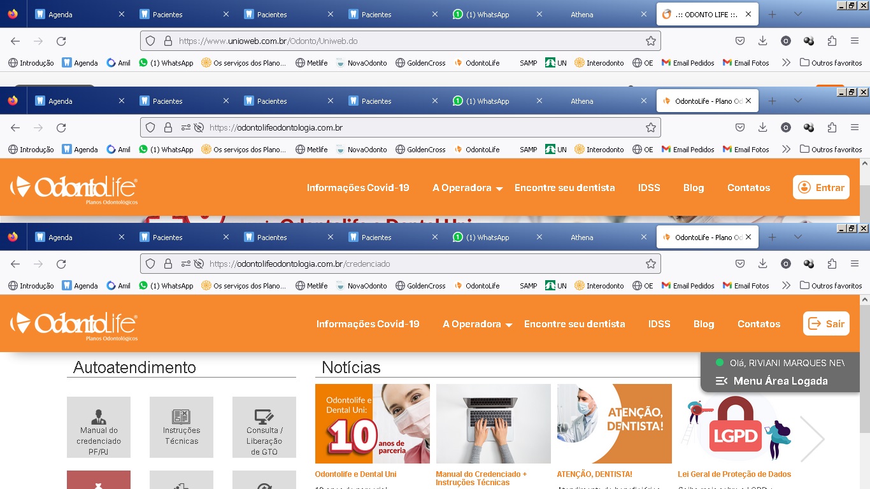Open the IDSS link in the homepage window

point(649,188)
